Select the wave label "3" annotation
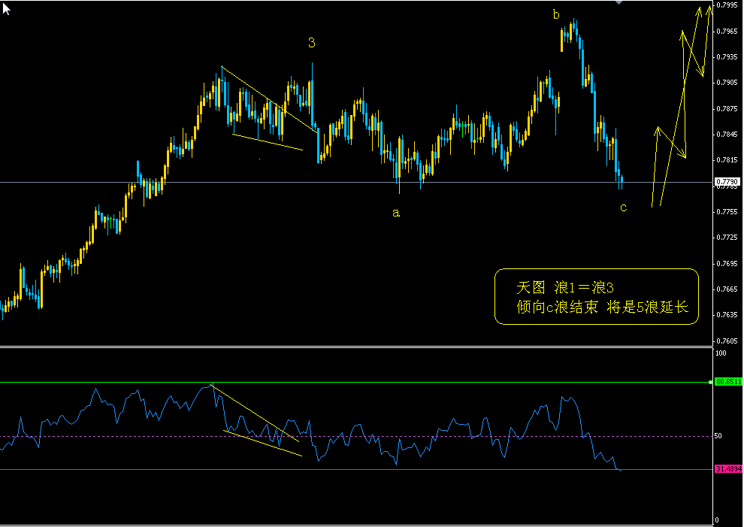Viewport: 744px width, 527px height. [x=311, y=42]
